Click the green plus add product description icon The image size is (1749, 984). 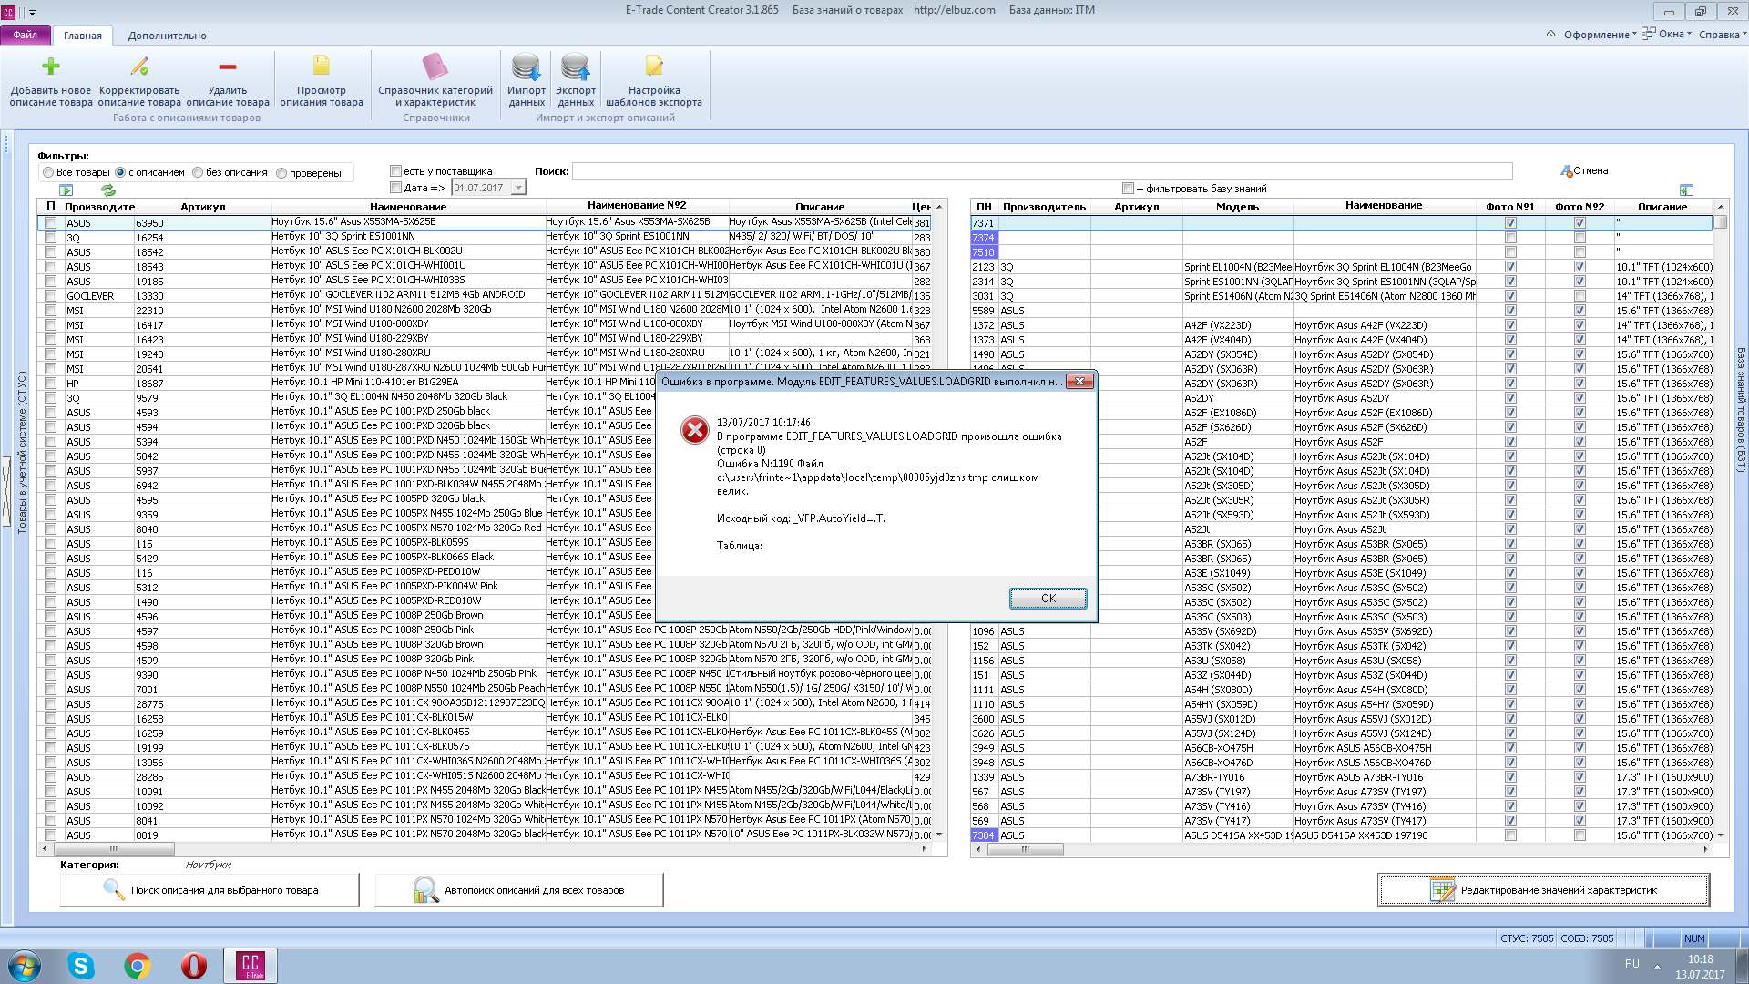coord(51,66)
